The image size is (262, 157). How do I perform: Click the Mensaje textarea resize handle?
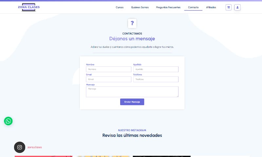(178, 96)
